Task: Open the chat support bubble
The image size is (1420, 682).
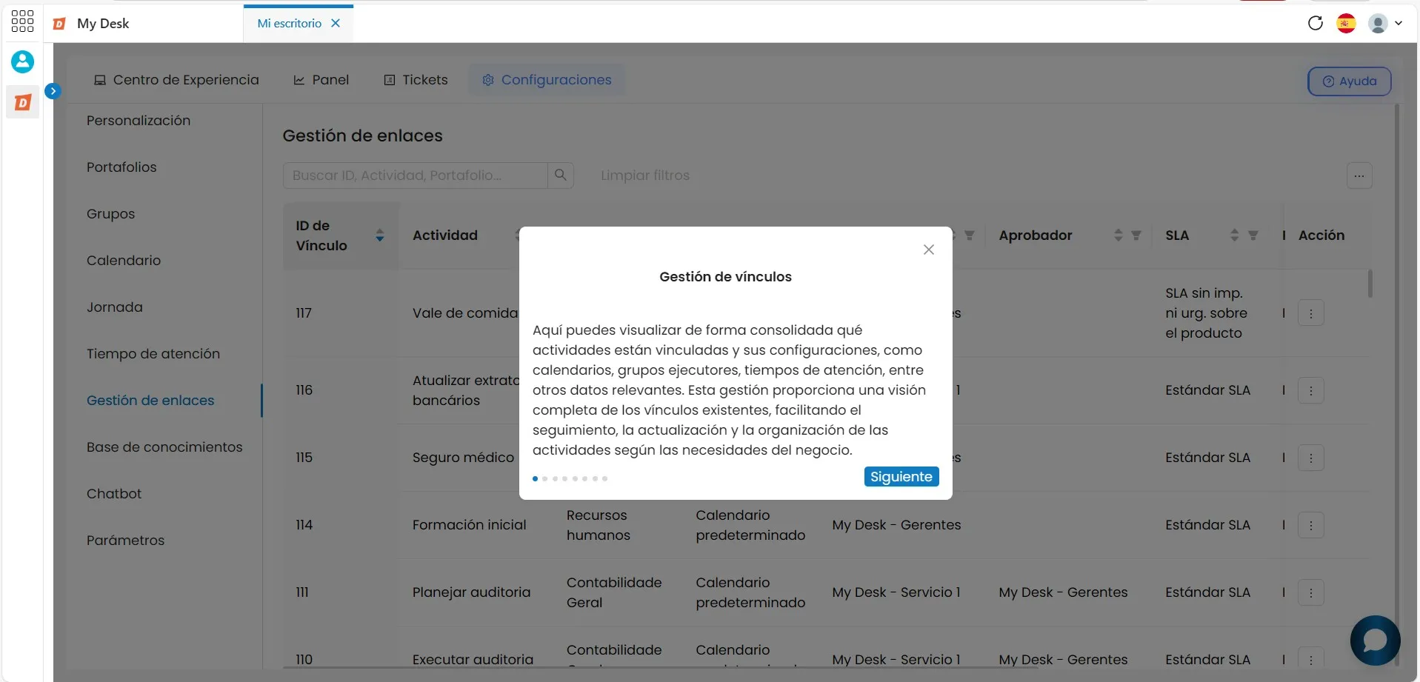Action: point(1375,641)
